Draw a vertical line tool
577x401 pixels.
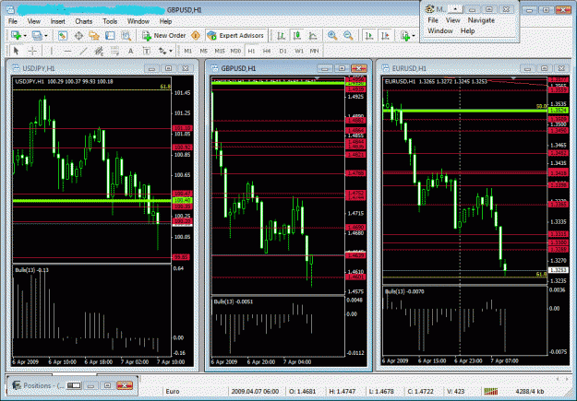[52, 51]
